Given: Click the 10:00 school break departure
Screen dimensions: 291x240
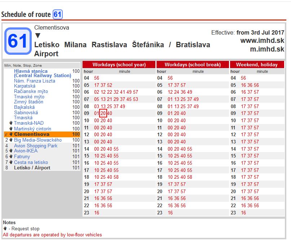Looking at the screenshot, I should 170,120.
